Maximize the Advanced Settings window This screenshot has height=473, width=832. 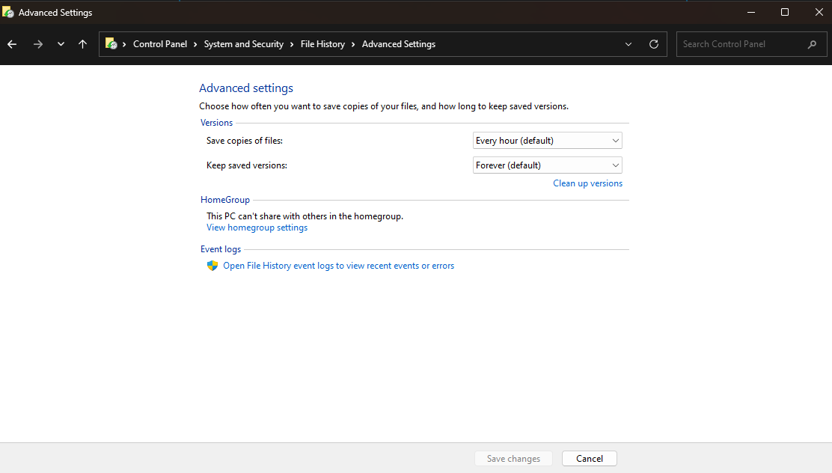[x=785, y=12]
